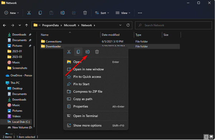Expand the address bar history dropdown
This screenshot has width=215, height=140.
[x=120, y=25]
